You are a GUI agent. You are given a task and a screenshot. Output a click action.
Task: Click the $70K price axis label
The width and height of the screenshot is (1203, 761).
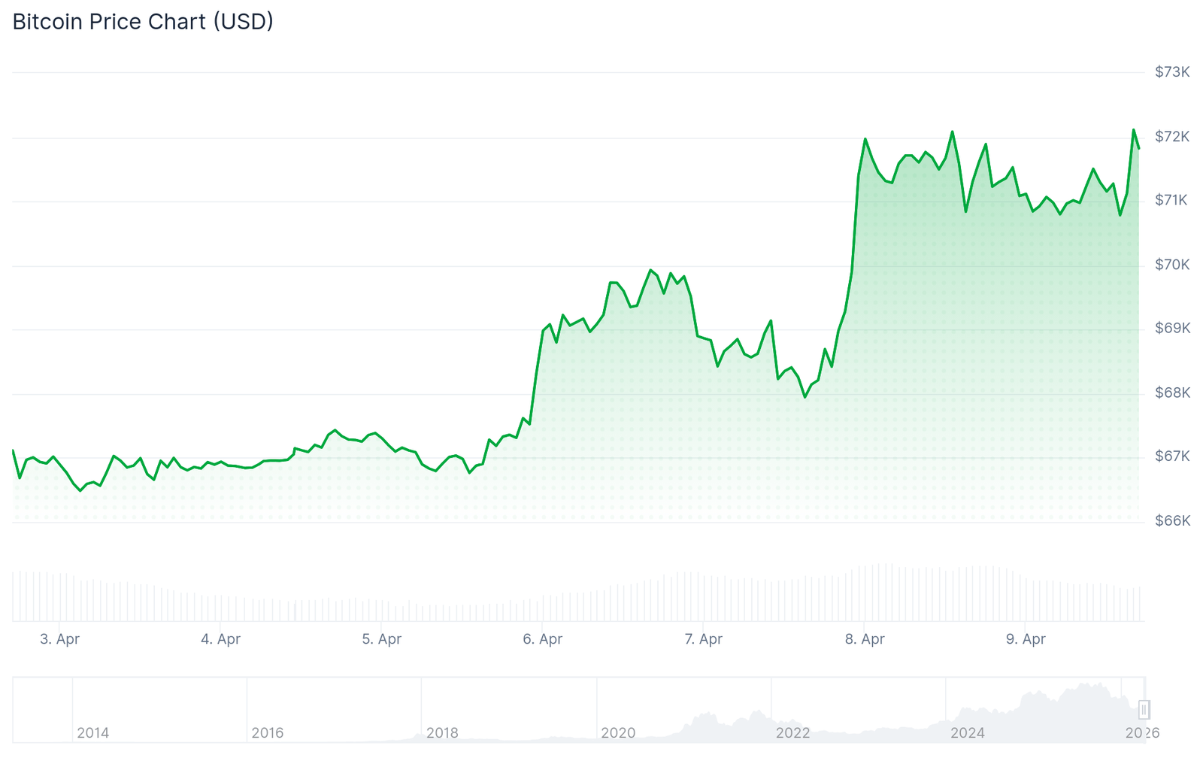tap(1172, 265)
